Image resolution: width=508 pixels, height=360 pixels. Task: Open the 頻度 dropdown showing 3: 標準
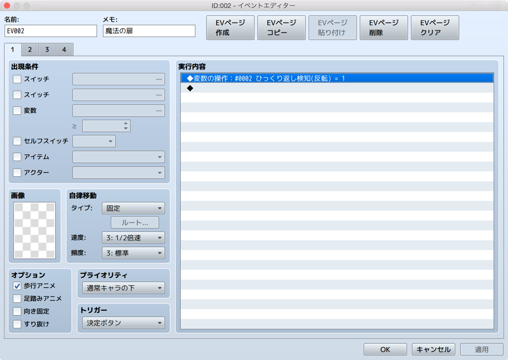[x=133, y=253]
